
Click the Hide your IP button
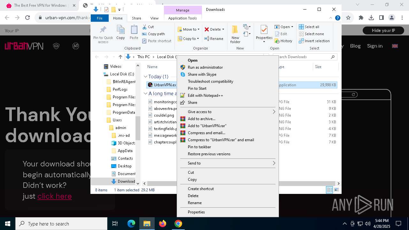(383, 31)
